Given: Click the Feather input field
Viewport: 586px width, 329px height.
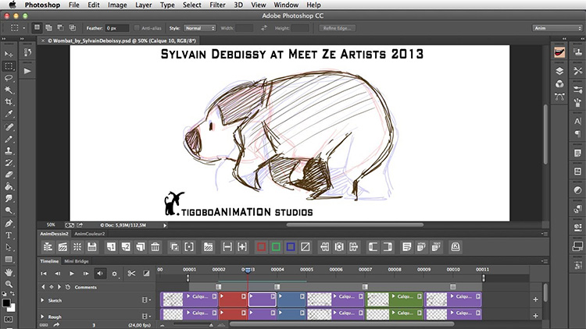Looking at the screenshot, I should [x=116, y=28].
